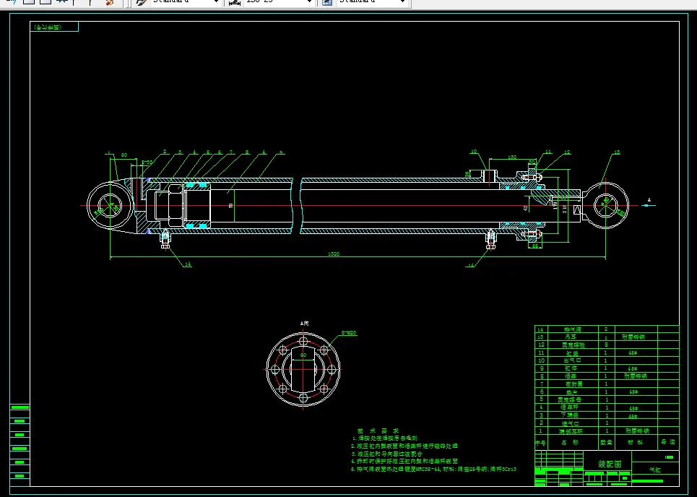Viewport: 697px width, 497px height.
Task: Click the cleanup sparkle icon in toolbar
Action: point(109,1)
